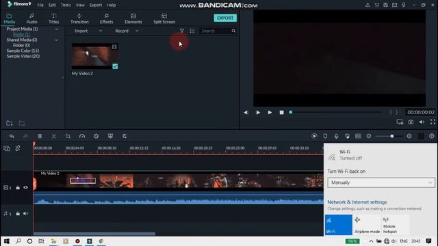Image resolution: width=438 pixels, height=246 pixels.
Task: Click the EXPORT button
Action: coord(225,18)
